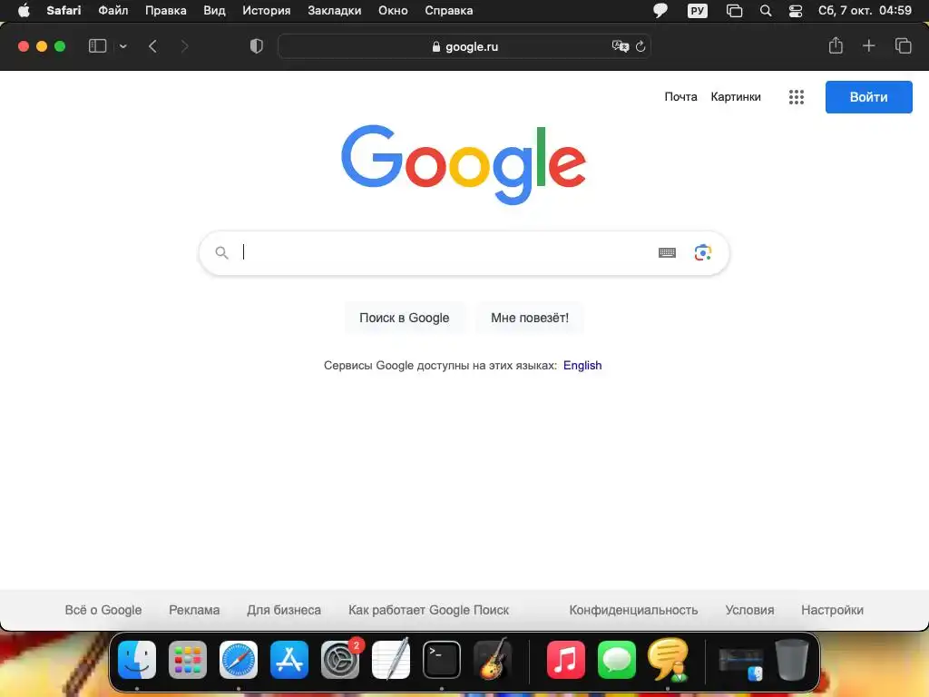Image resolution: width=929 pixels, height=697 pixels.
Task: Open the История menu
Action: [x=267, y=11]
